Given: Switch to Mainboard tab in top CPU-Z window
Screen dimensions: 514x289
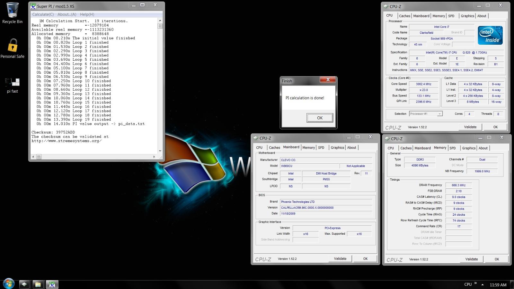Looking at the screenshot, I should 421,16.
